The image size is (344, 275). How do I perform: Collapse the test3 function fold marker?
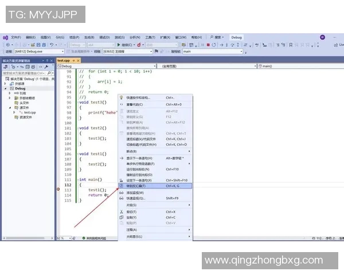click(77, 102)
